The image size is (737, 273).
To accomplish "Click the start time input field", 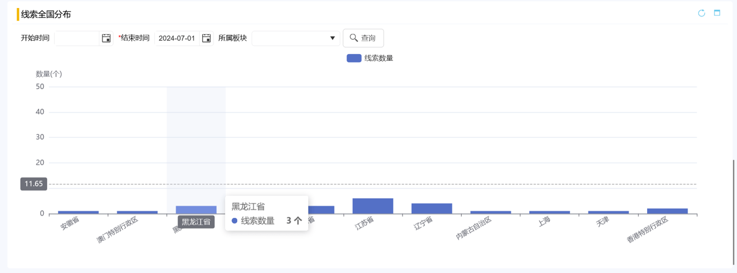I will pos(77,39).
